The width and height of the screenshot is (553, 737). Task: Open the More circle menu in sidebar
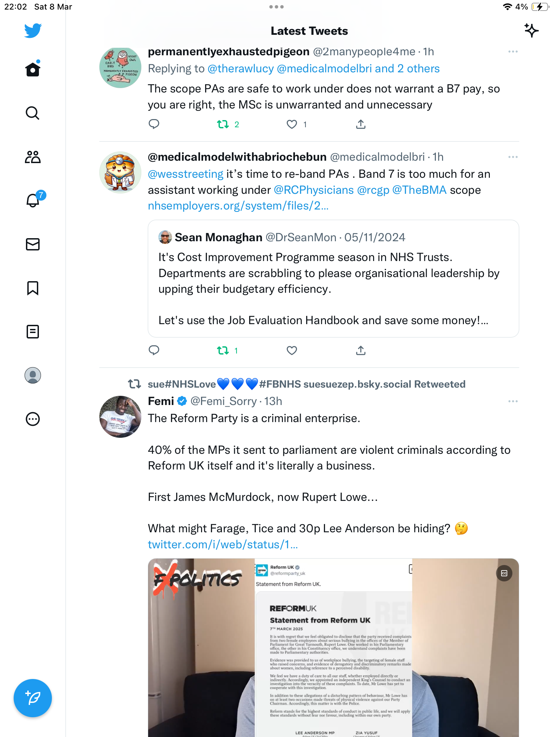coord(33,419)
